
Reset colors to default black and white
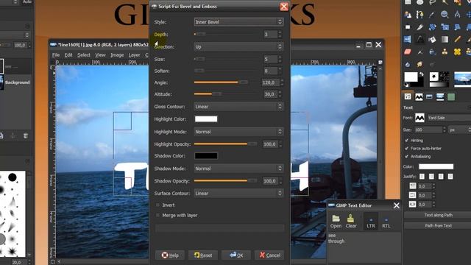pos(406,85)
